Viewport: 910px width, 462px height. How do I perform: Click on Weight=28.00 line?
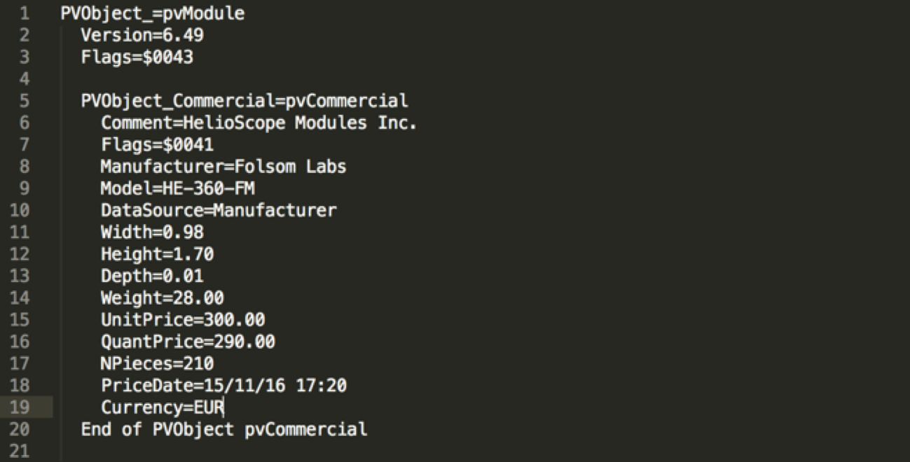tap(163, 297)
